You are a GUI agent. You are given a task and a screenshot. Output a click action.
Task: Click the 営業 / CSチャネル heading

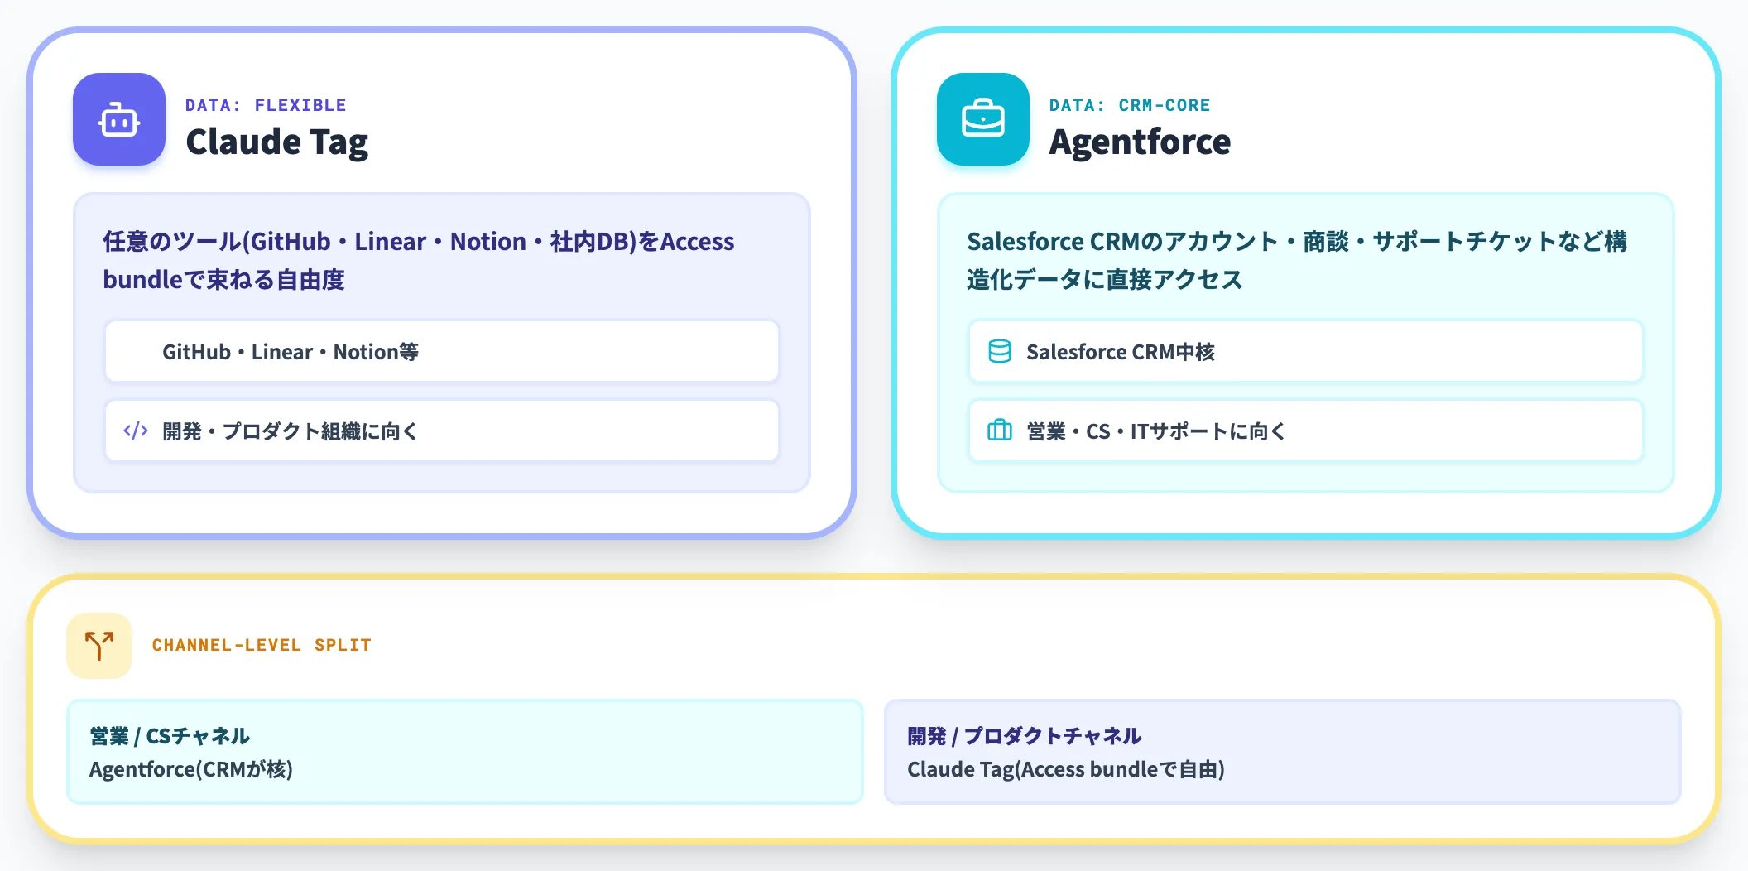coord(170,736)
